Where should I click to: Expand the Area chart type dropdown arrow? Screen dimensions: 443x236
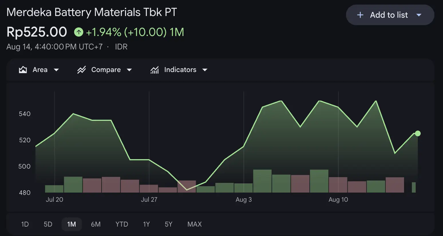[x=56, y=70]
